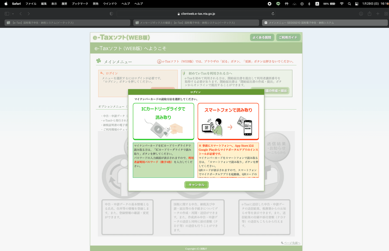Show Safari downloads

pyautogui.click(x=361, y=14)
